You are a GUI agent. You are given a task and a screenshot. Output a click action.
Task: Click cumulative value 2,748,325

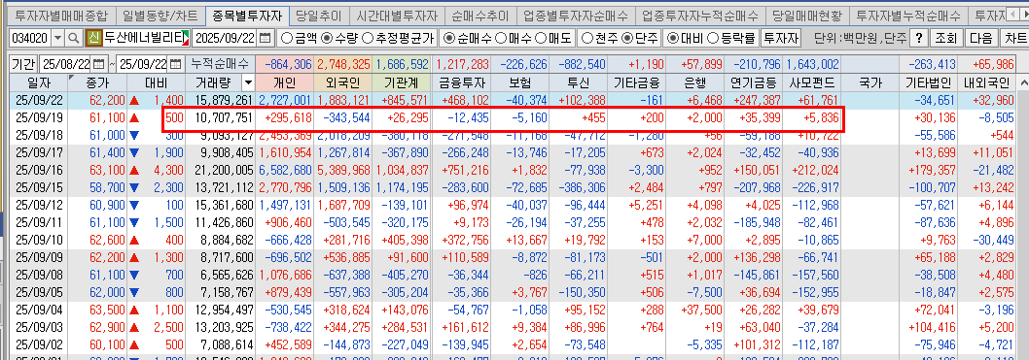[x=343, y=64]
